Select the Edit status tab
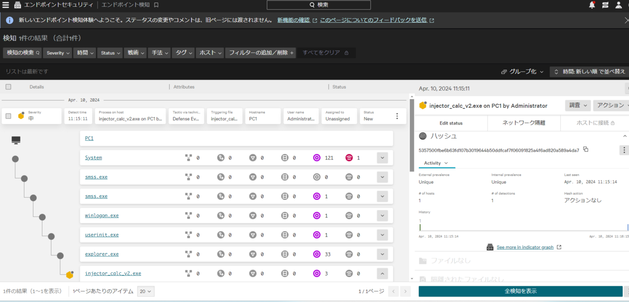The width and height of the screenshot is (629, 302). click(x=451, y=123)
